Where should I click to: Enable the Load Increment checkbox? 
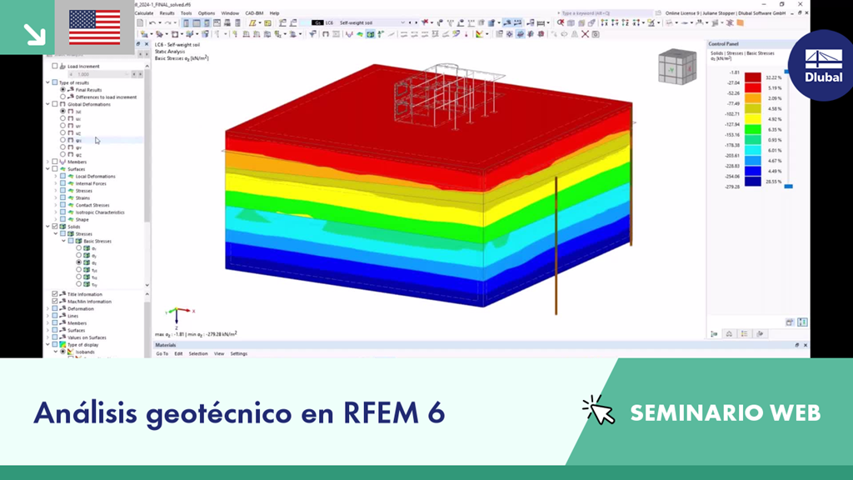pyautogui.click(x=54, y=66)
